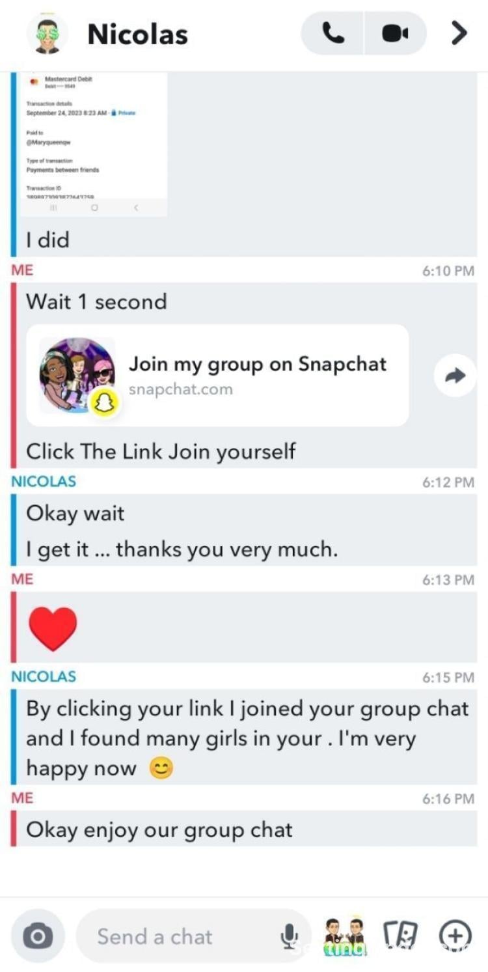Start a video call with Nicolas
Viewport: 488px width, 972px height.
(396, 33)
